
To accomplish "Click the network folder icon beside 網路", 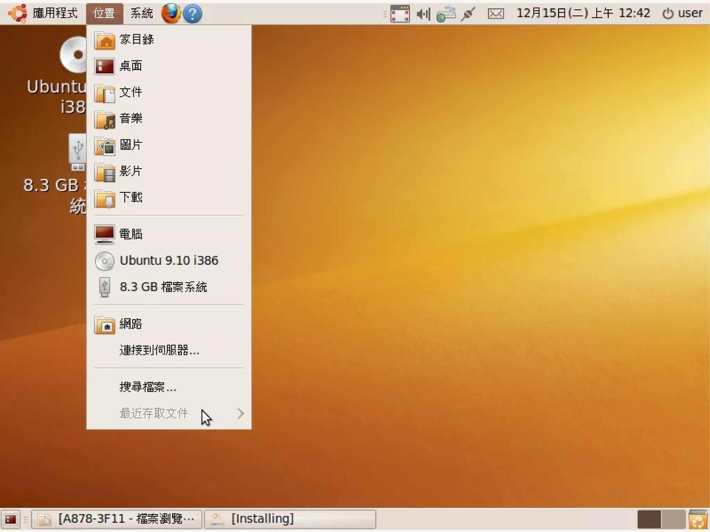I will (105, 325).
